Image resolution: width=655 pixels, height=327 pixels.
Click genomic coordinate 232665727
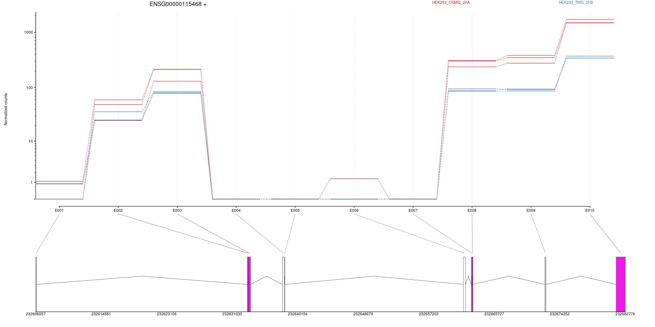tap(494, 314)
